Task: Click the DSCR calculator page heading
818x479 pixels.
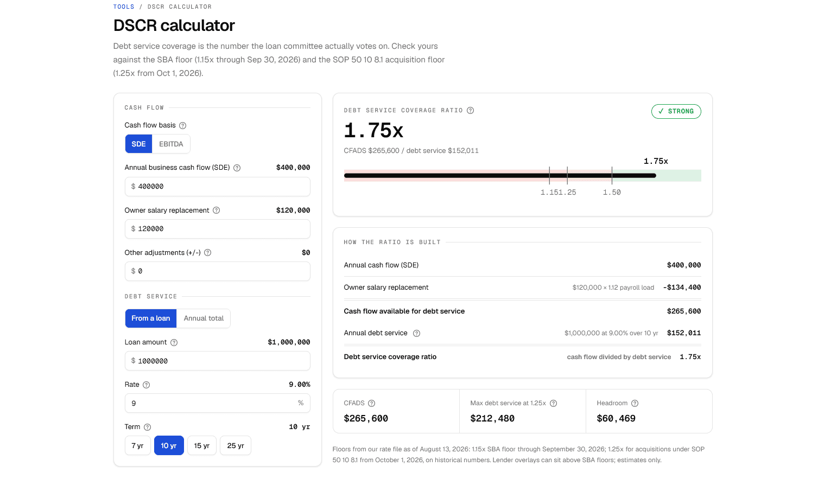Action: pos(174,25)
